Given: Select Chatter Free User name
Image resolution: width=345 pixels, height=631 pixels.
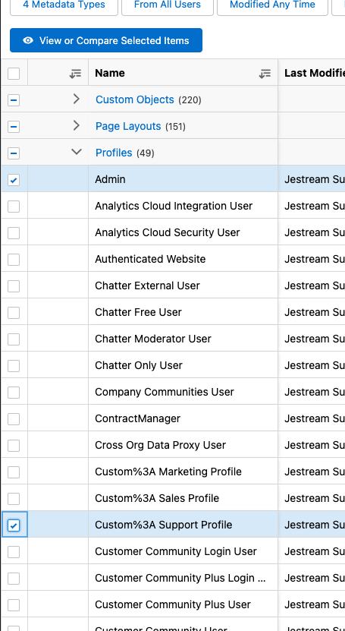Looking at the screenshot, I should pyautogui.click(x=138, y=312).
